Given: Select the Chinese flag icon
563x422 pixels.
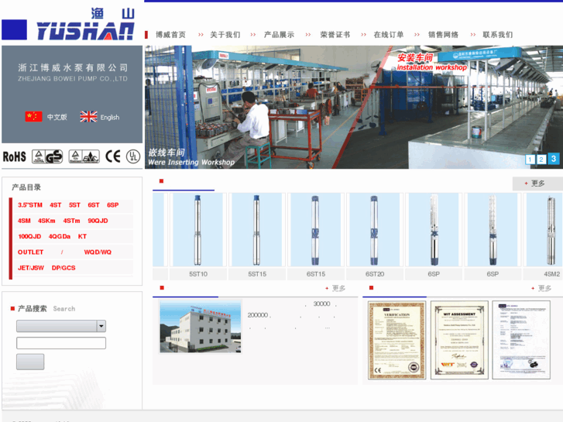Looking at the screenshot, I should coord(33,116).
